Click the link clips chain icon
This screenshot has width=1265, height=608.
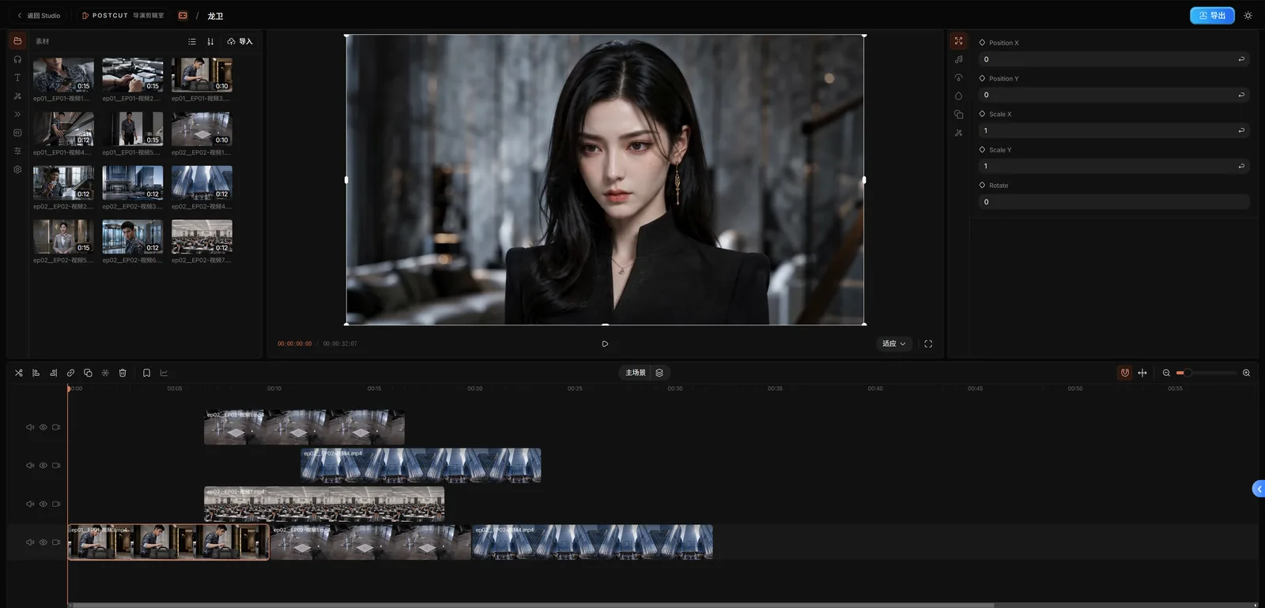70,373
